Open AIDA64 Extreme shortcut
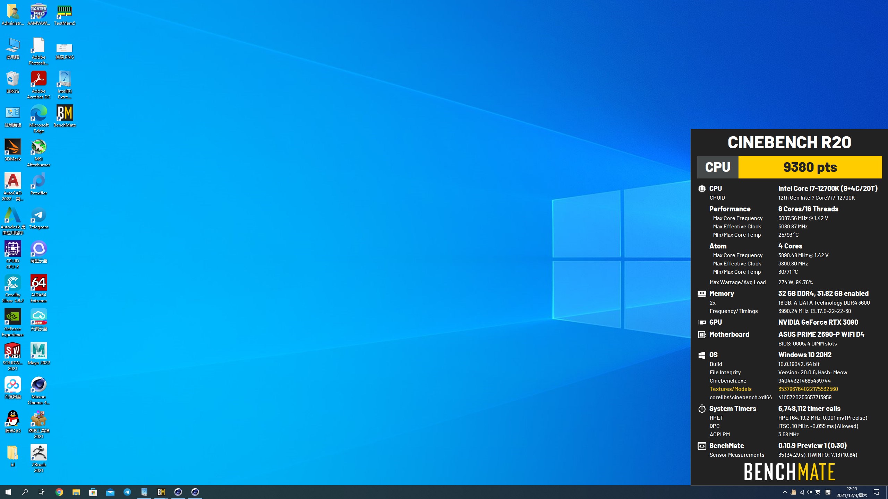Viewport: 888px width, 499px height. [39, 289]
